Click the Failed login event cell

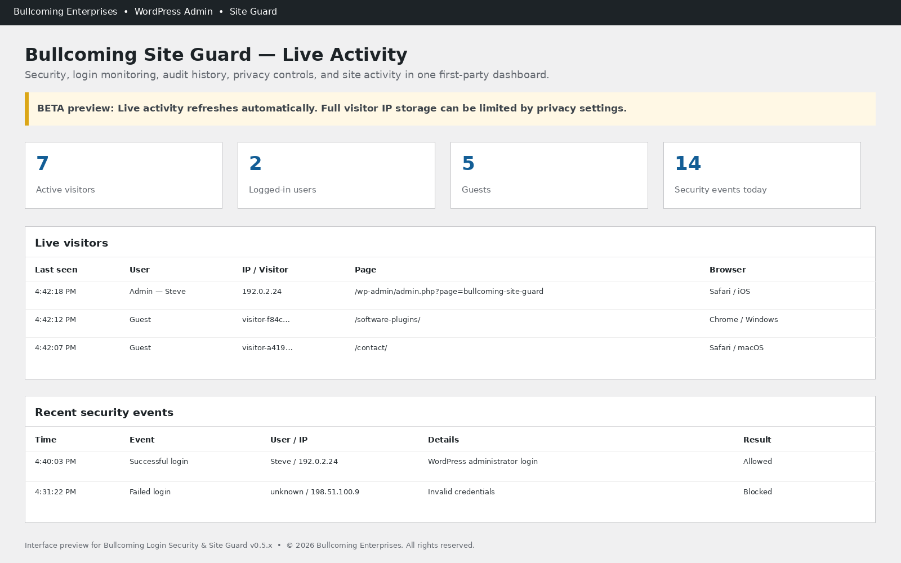[x=150, y=492]
